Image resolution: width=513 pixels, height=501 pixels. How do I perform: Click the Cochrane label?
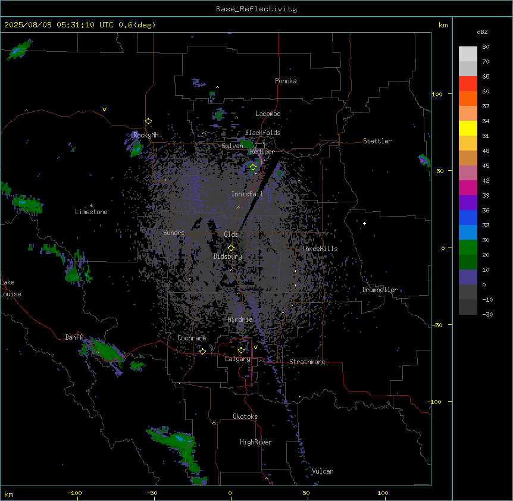192,338
